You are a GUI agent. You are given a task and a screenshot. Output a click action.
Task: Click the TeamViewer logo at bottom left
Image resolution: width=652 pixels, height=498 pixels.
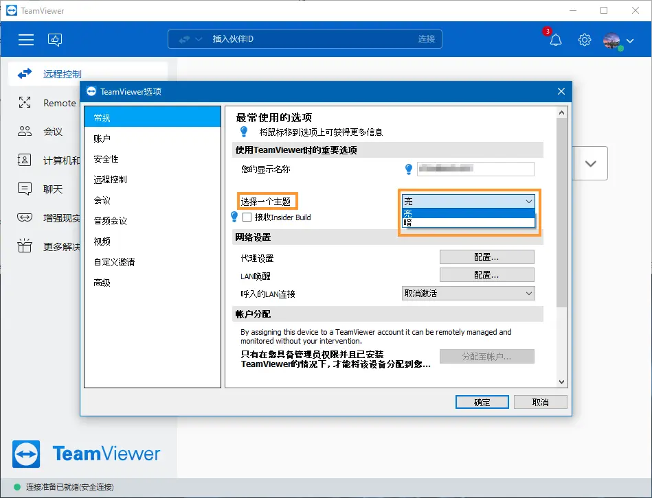pos(86,453)
